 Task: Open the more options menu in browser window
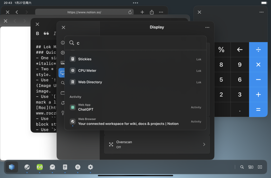(x=161, y=12)
